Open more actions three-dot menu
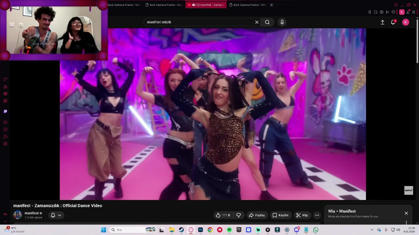 pyautogui.click(x=317, y=215)
